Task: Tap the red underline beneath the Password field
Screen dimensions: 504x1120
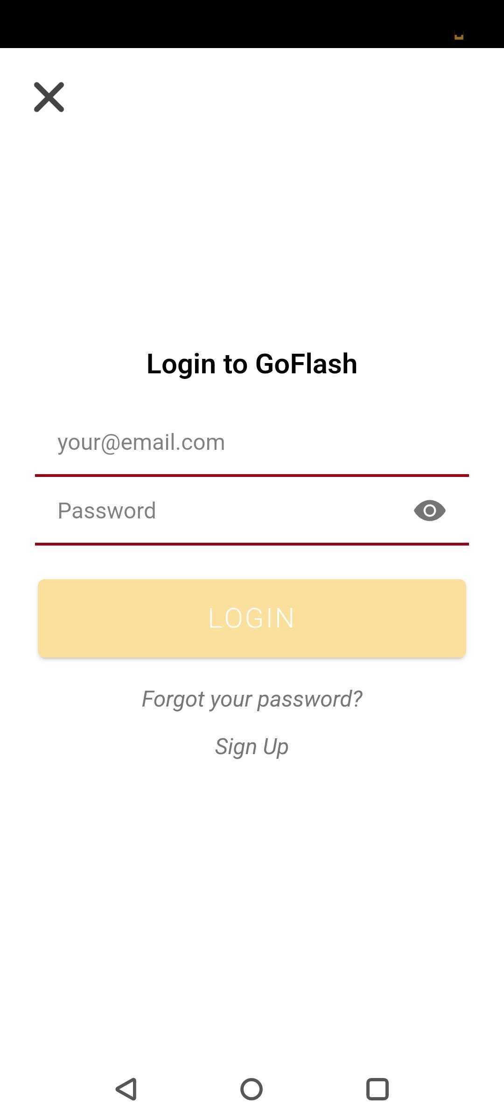Action: (252, 544)
